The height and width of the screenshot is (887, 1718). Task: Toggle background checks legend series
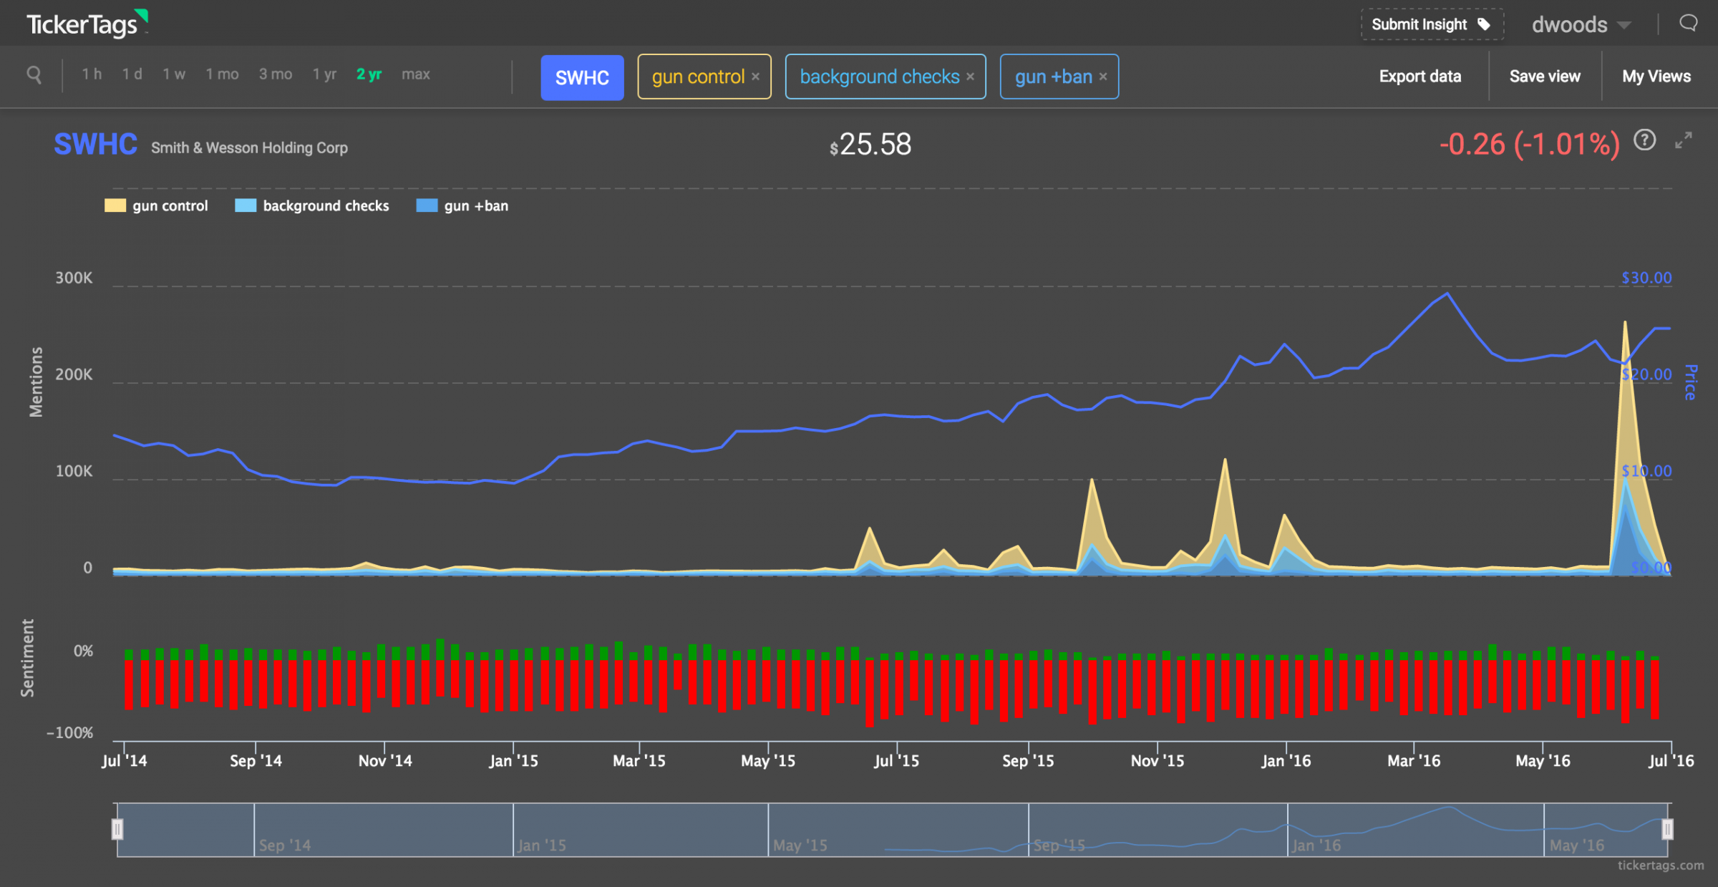coord(312,206)
